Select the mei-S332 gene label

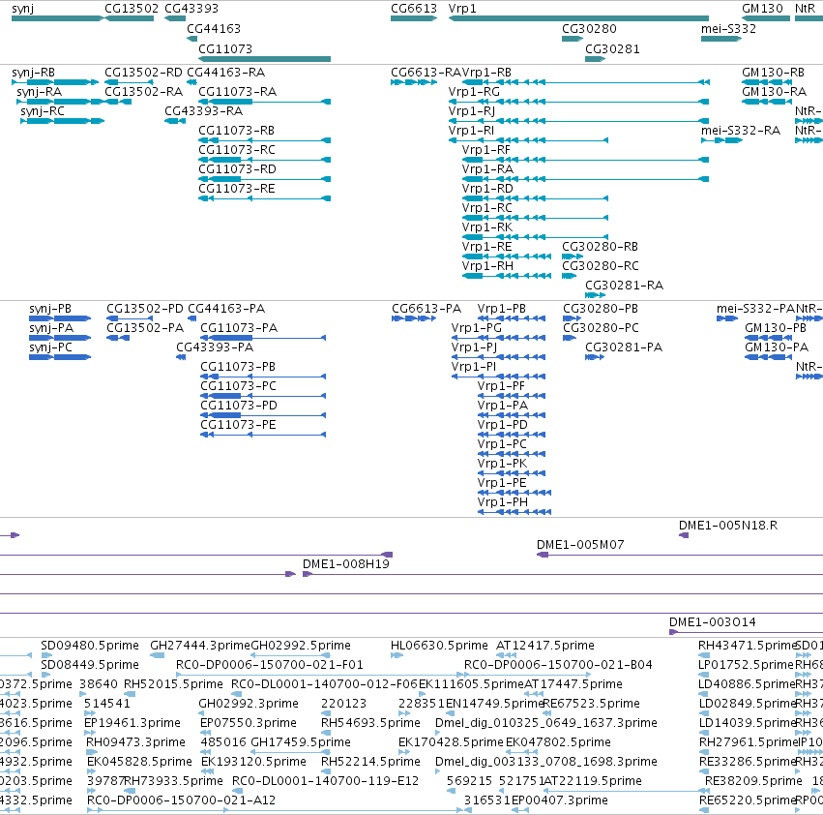[x=728, y=29]
